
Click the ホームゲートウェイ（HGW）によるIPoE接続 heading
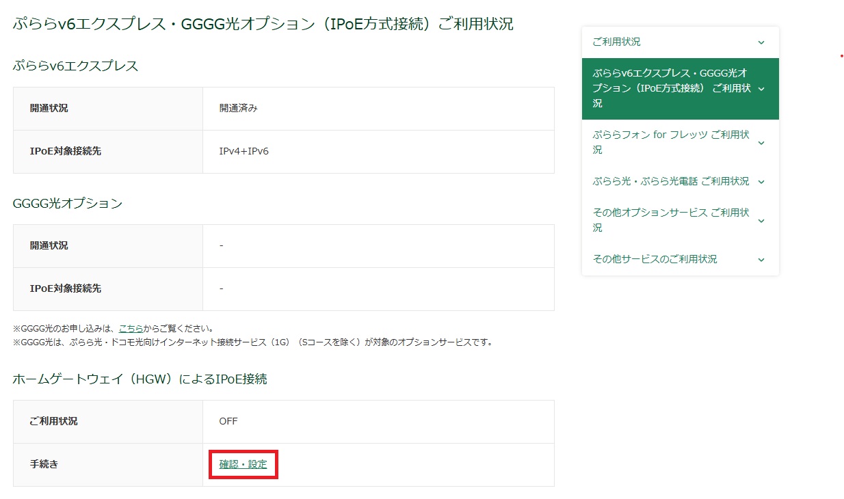click(x=140, y=379)
